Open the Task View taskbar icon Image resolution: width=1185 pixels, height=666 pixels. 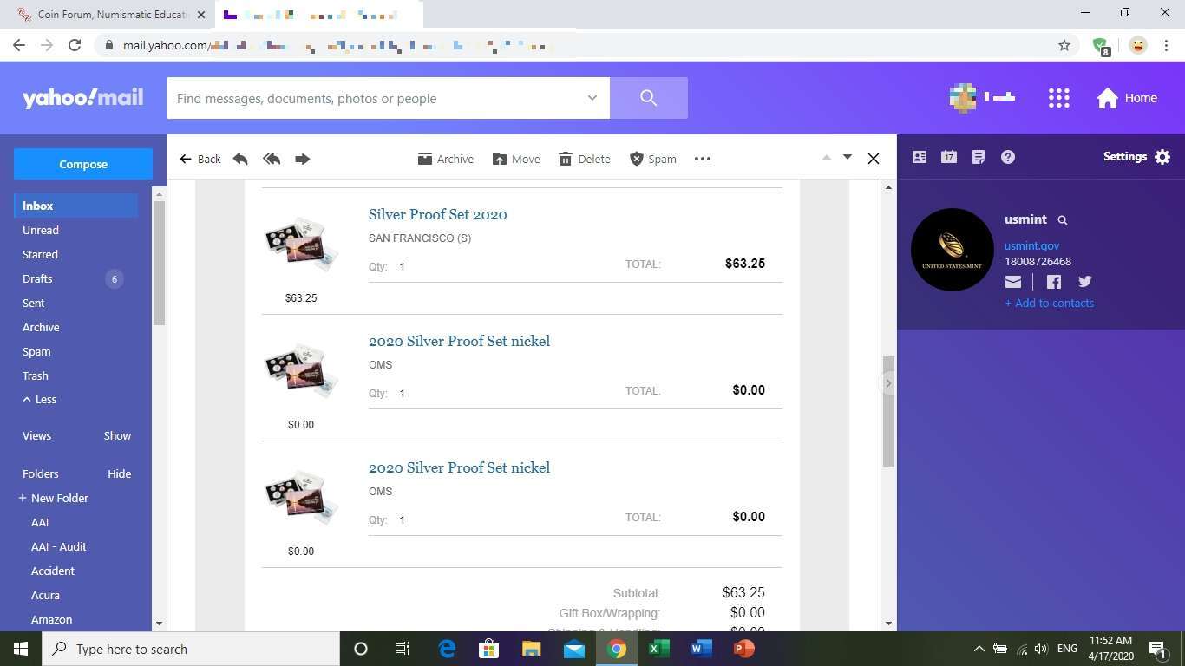click(x=403, y=649)
